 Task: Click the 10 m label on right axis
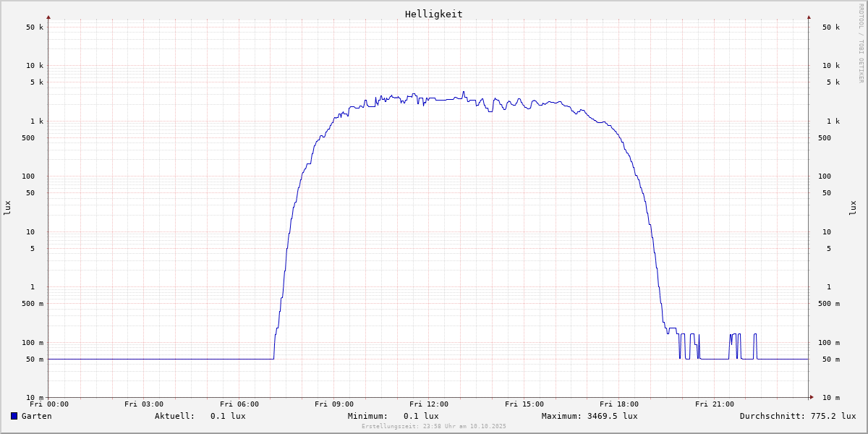(830, 398)
